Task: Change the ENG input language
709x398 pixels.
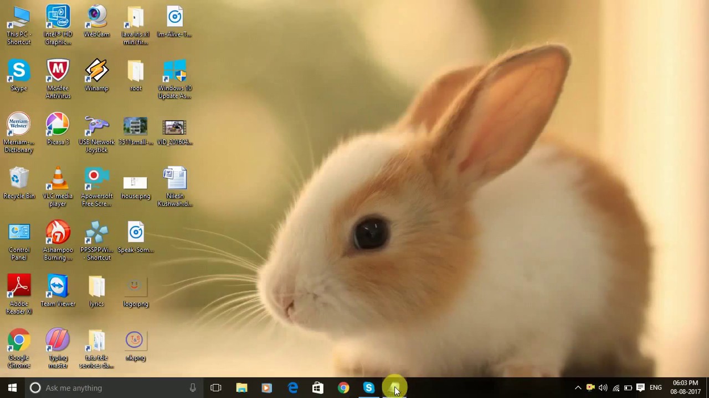Action: 656,387
